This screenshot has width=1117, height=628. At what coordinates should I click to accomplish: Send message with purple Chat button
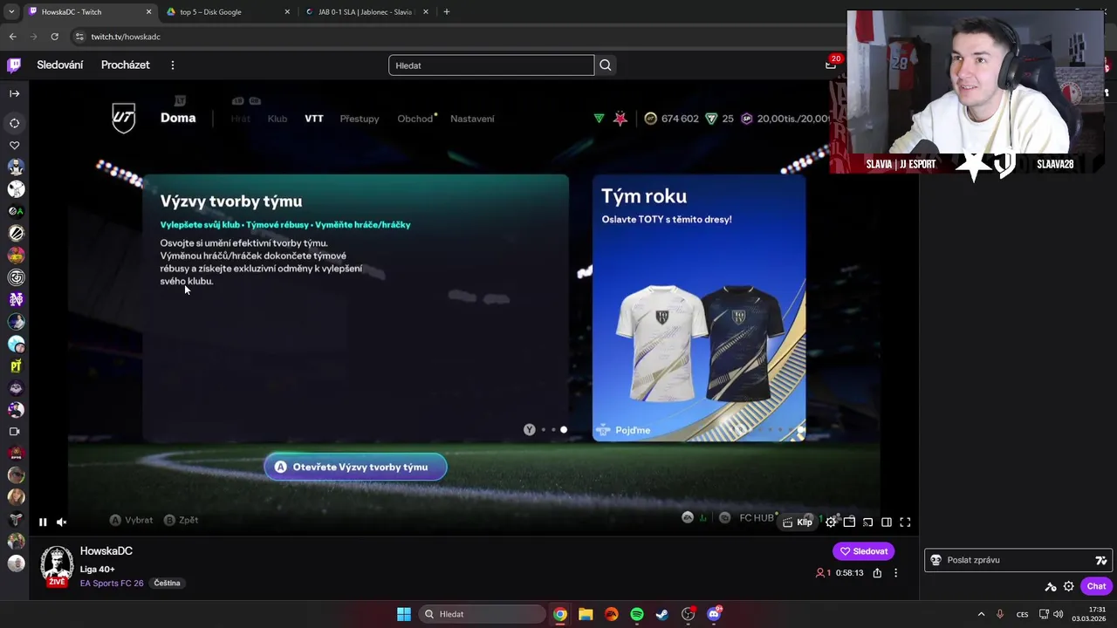1096,586
